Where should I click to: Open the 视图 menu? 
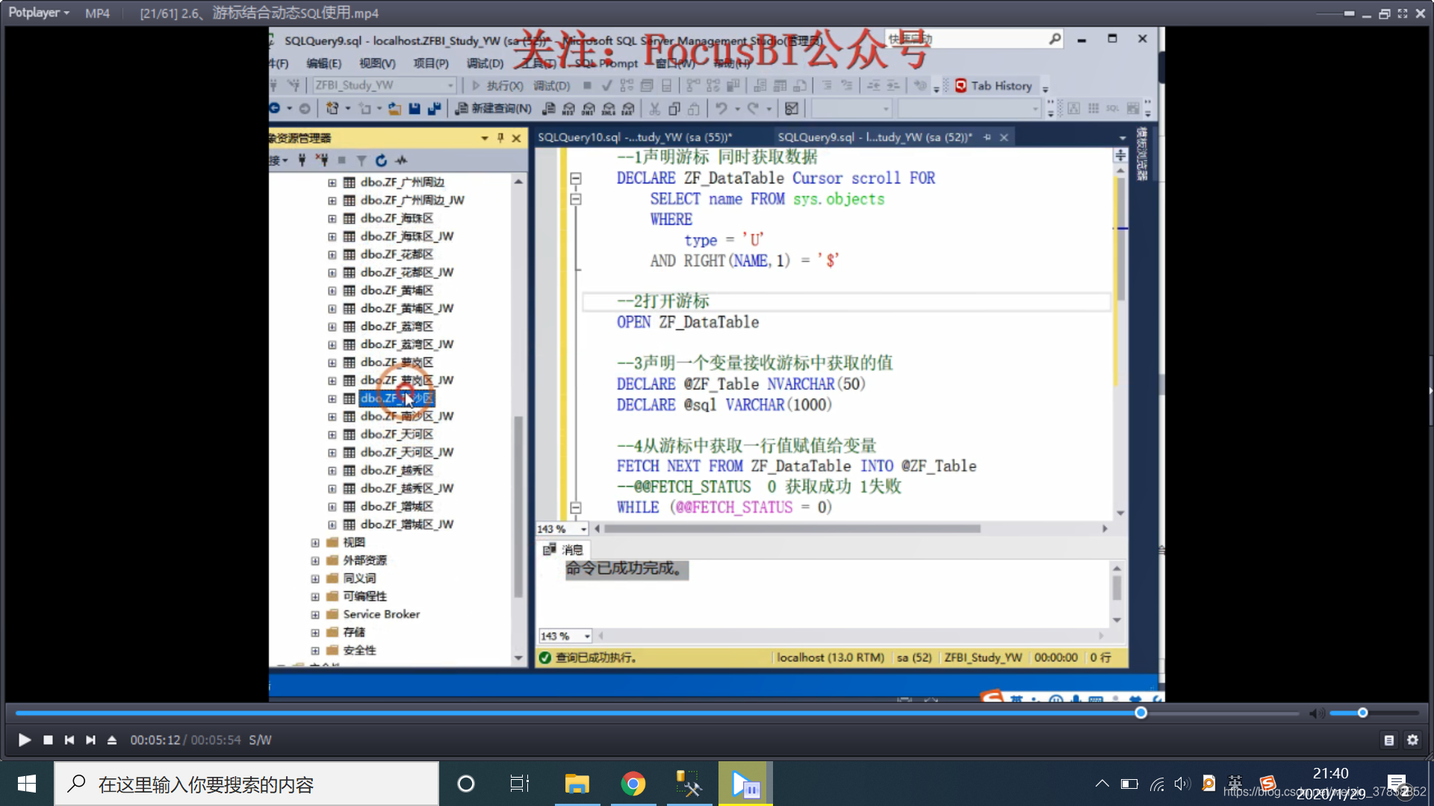376,63
